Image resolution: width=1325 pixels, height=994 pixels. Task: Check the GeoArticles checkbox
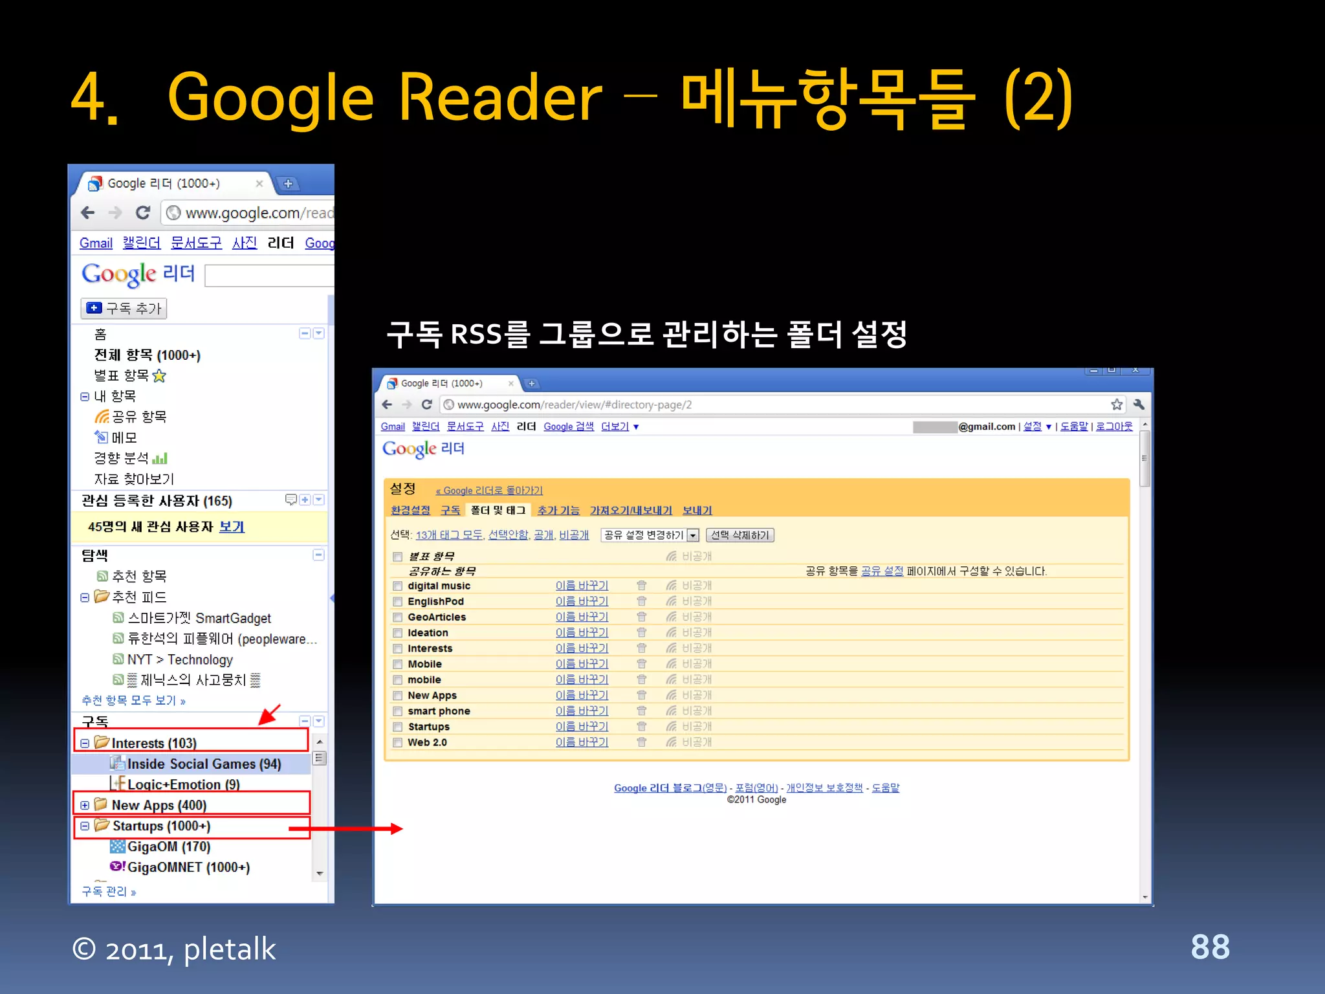tap(397, 617)
